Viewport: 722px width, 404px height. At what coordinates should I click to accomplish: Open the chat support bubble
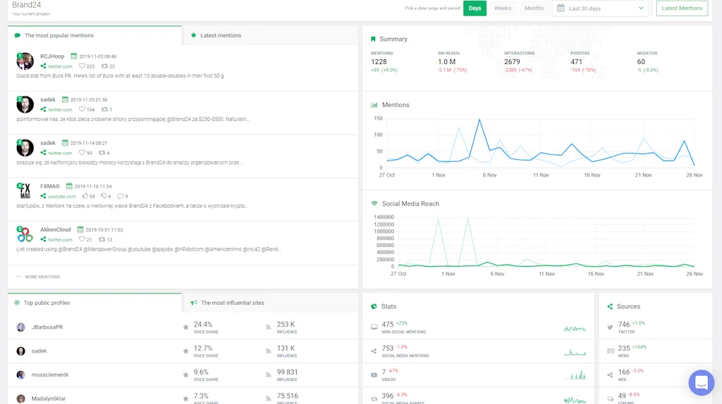[x=701, y=382]
